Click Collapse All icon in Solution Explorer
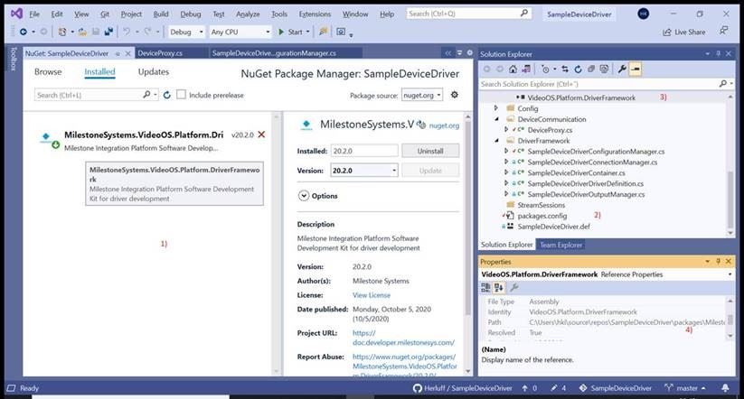 pyautogui.click(x=591, y=70)
